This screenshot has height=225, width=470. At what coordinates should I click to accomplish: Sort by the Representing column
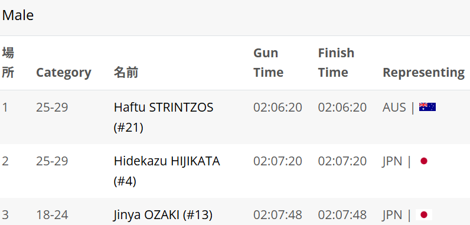coord(423,73)
